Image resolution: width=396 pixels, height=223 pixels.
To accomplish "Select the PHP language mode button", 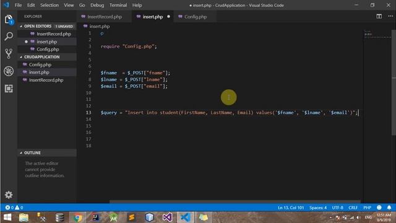I will (x=367, y=208).
